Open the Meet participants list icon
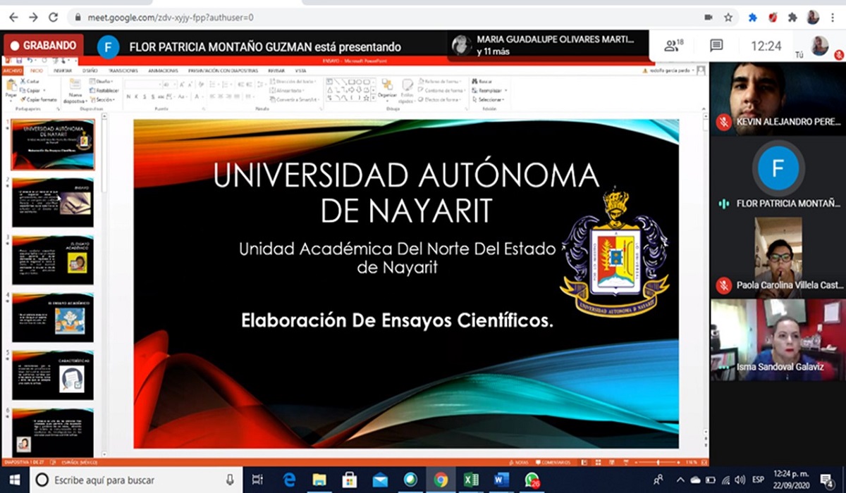 pos(674,46)
